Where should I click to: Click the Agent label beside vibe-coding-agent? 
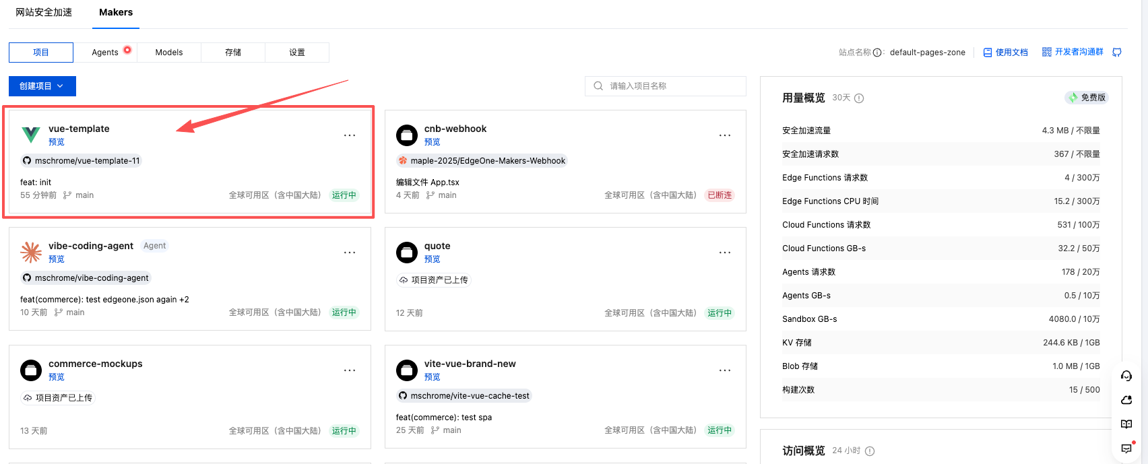155,246
